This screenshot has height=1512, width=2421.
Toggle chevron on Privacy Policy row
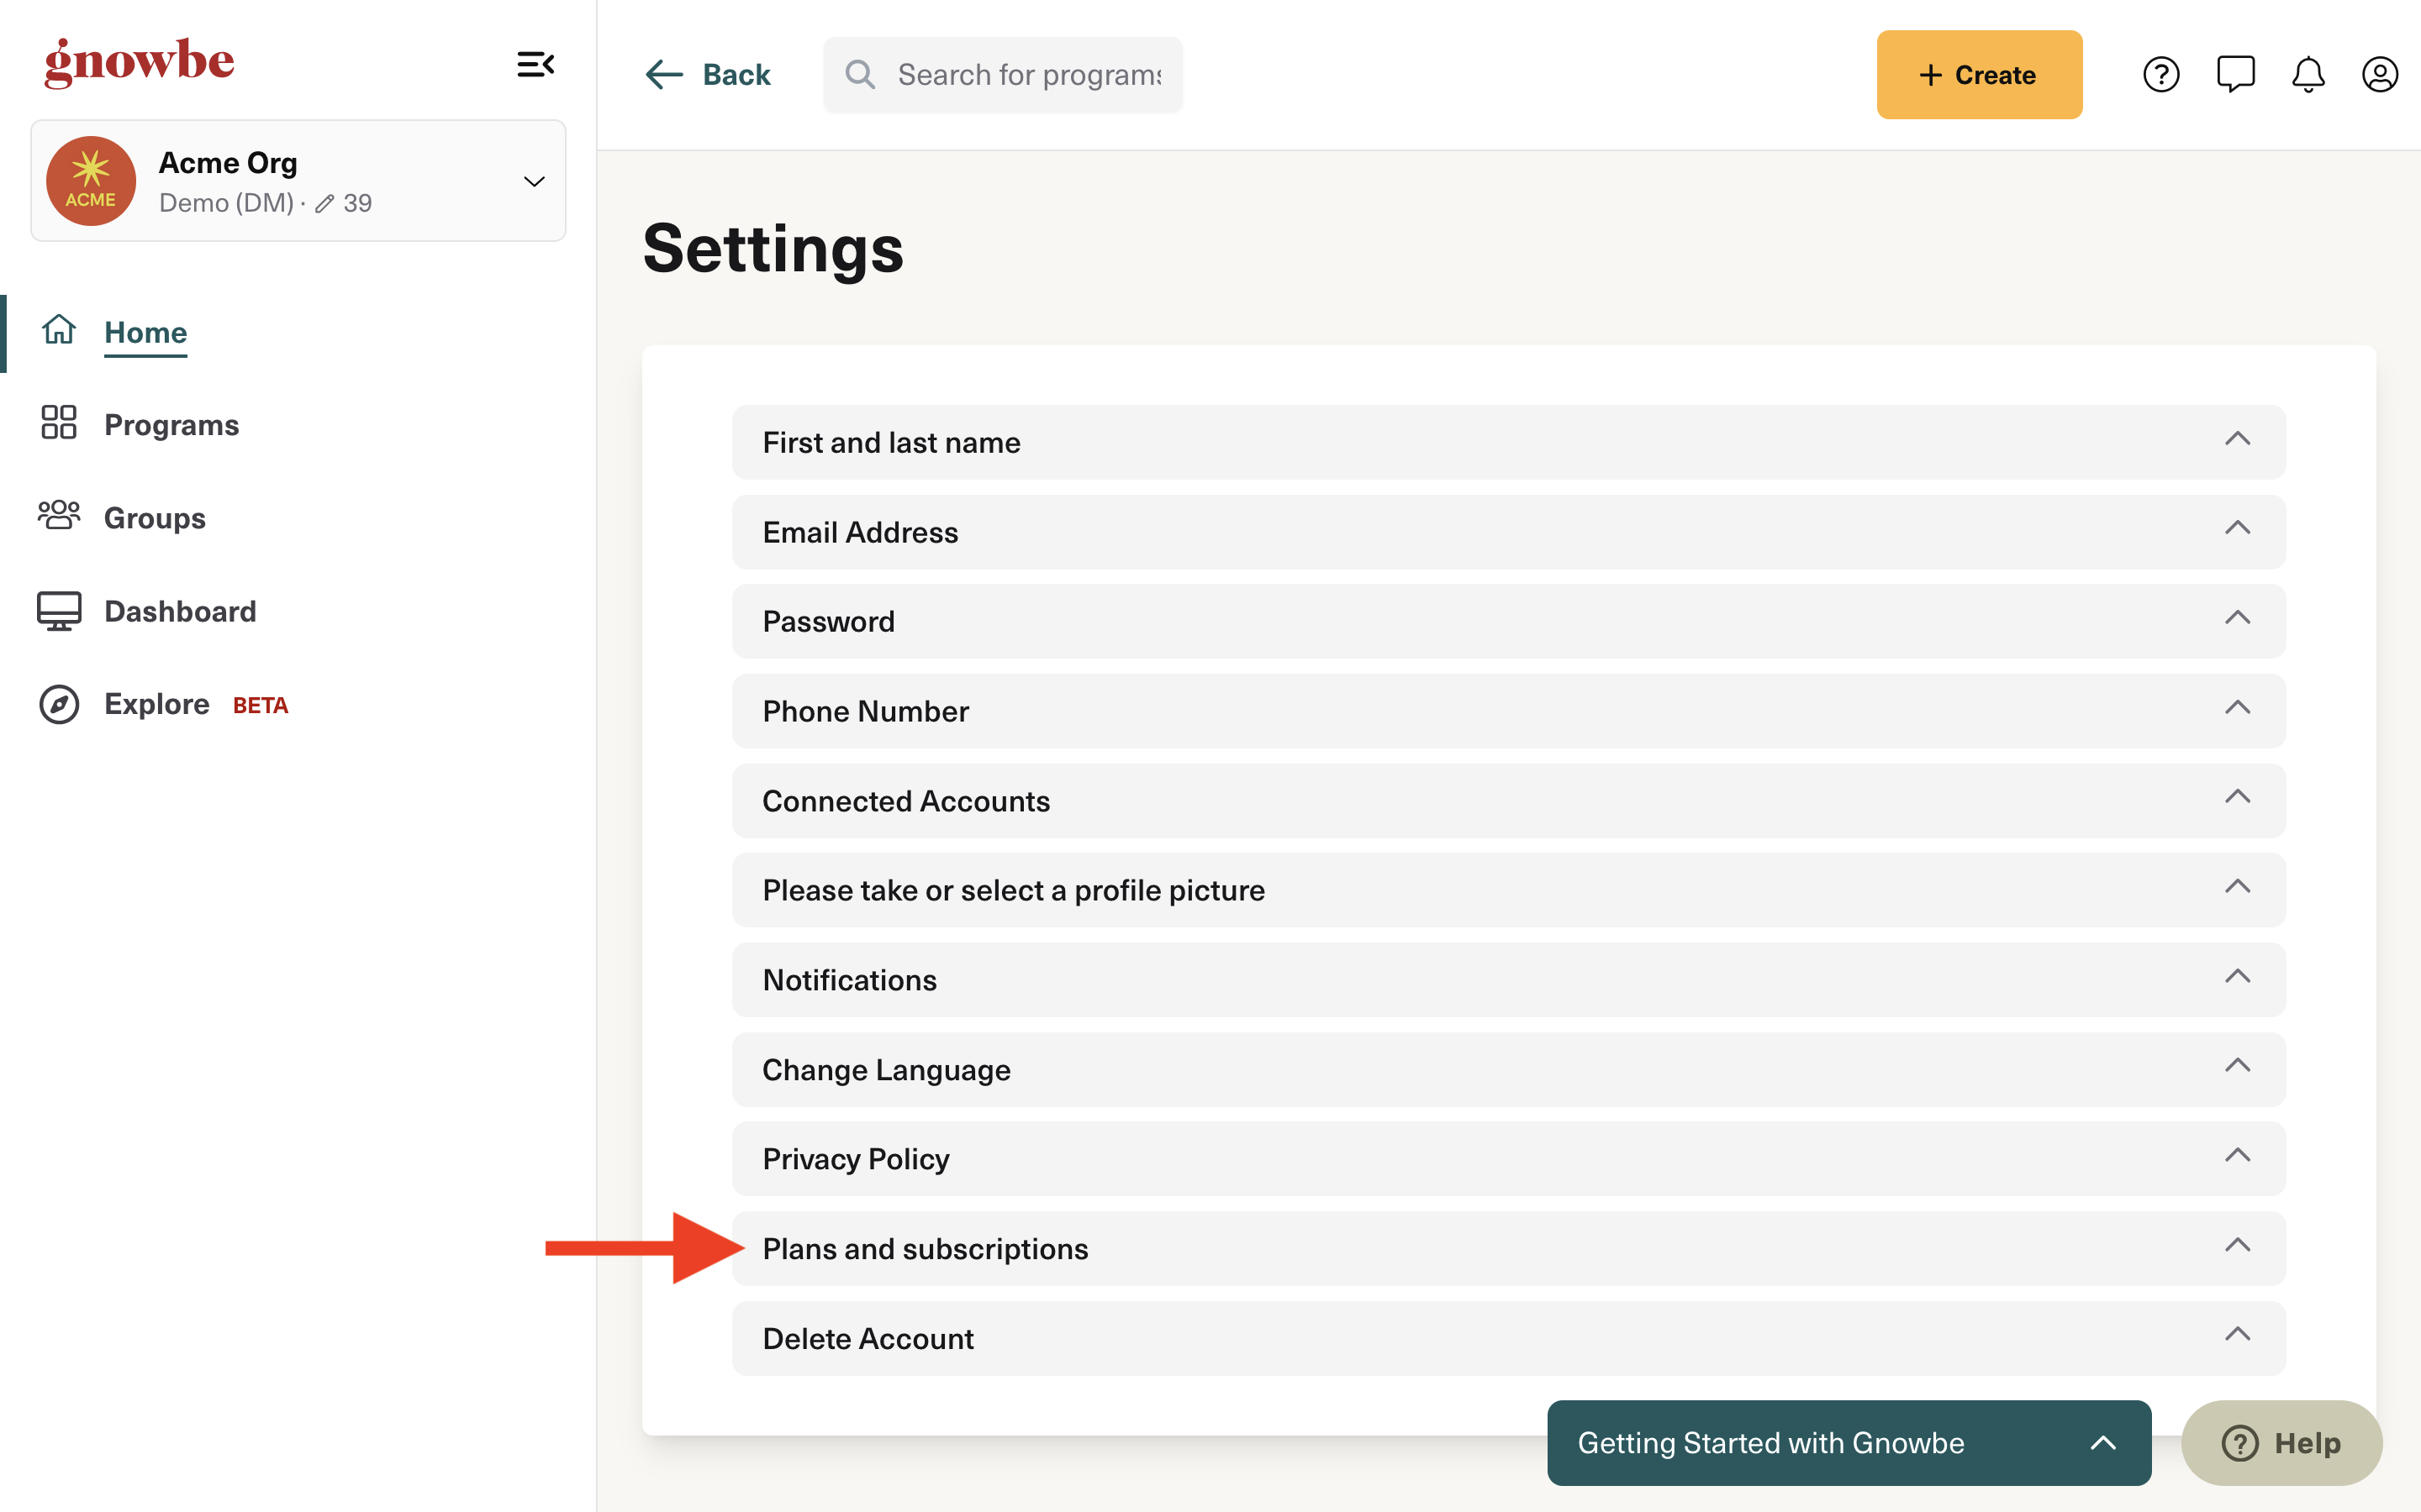[2238, 1156]
